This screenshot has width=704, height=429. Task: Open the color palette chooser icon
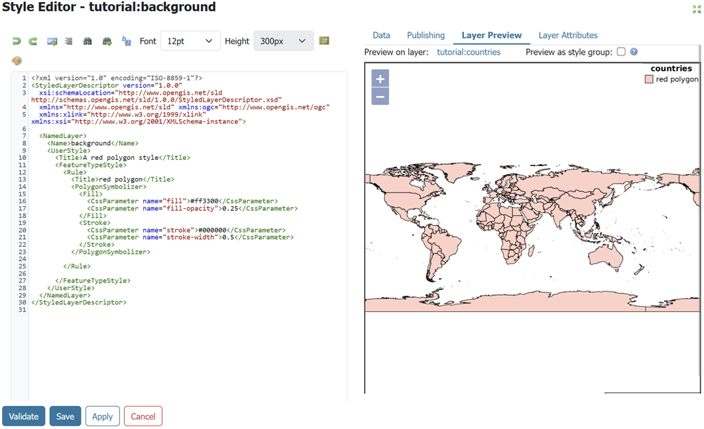click(x=17, y=60)
